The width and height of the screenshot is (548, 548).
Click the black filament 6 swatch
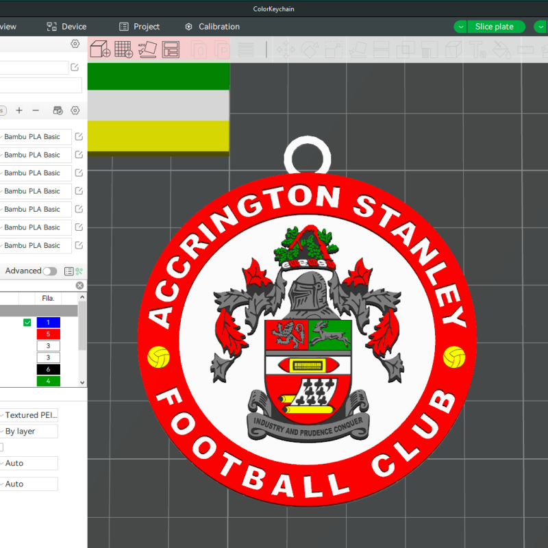coord(48,369)
